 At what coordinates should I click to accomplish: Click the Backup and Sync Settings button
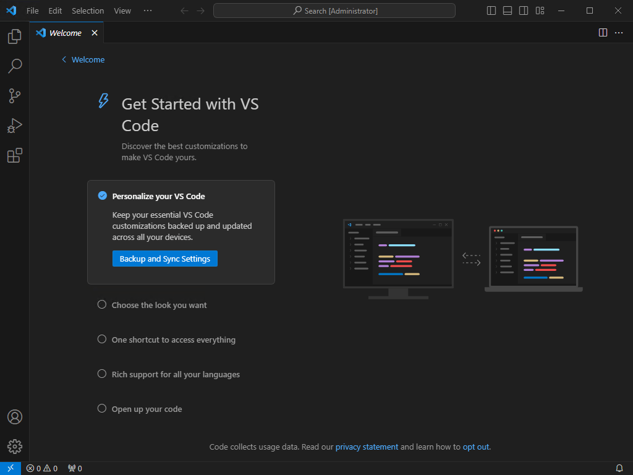tap(164, 259)
